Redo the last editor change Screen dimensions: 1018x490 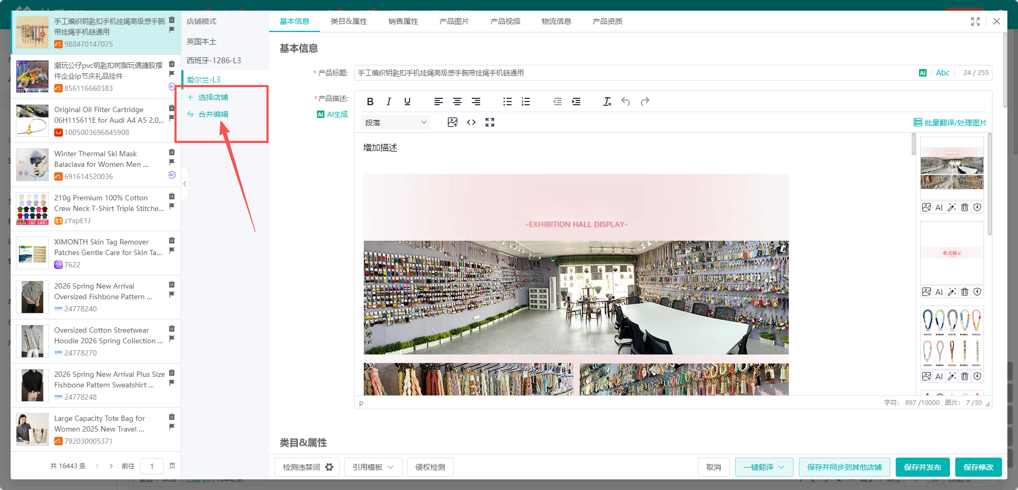(x=645, y=102)
